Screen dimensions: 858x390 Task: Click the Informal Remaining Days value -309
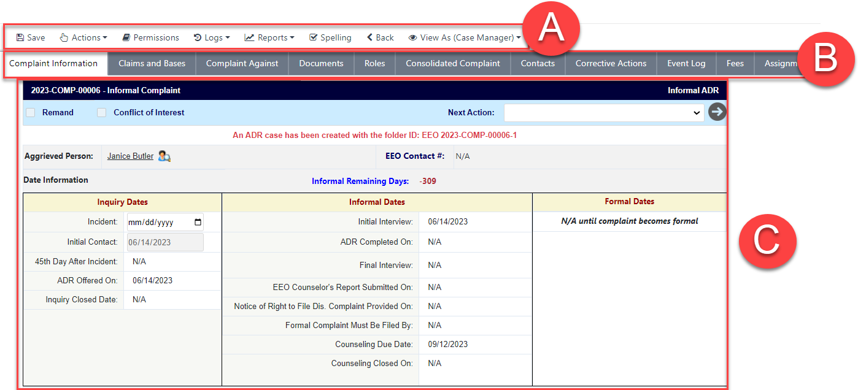point(428,182)
